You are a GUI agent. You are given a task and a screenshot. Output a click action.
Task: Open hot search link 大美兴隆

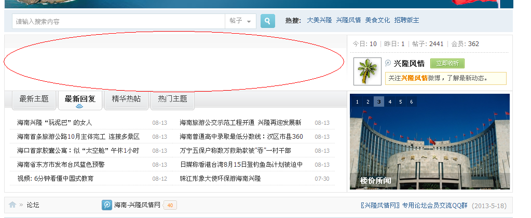(319, 20)
